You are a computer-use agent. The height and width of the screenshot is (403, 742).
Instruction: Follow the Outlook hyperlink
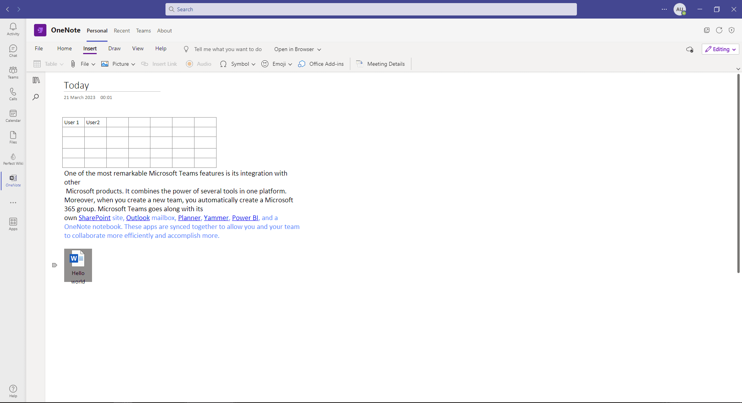(138, 218)
